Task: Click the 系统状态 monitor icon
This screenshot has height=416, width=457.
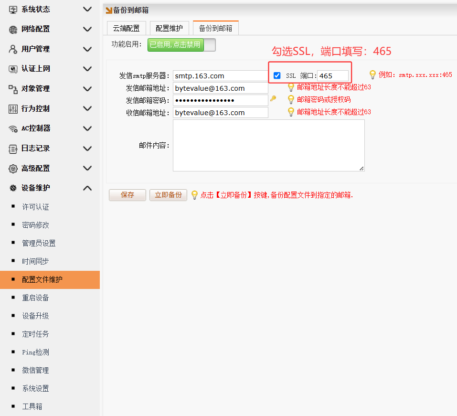Action: [x=13, y=10]
